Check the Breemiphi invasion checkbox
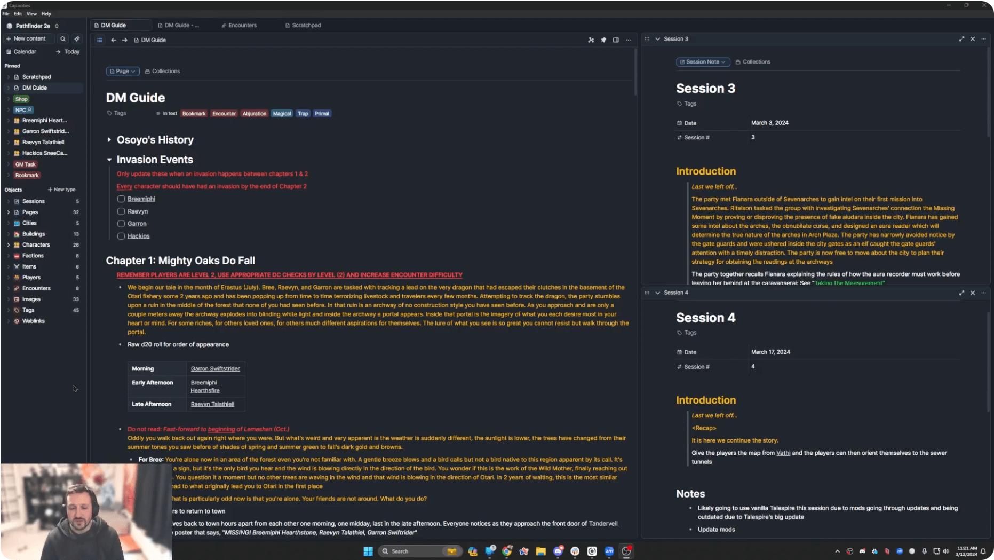994x560 pixels. pos(121,199)
